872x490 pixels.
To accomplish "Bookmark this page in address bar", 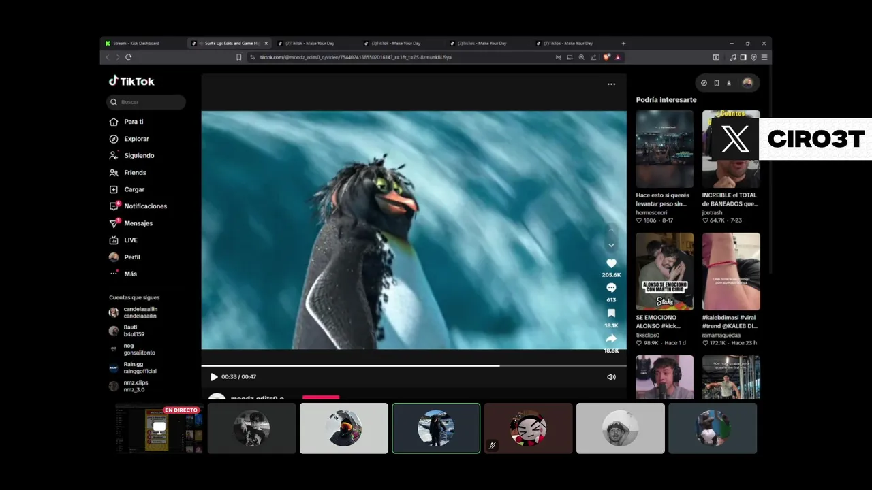I will pyautogui.click(x=238, y=57).
